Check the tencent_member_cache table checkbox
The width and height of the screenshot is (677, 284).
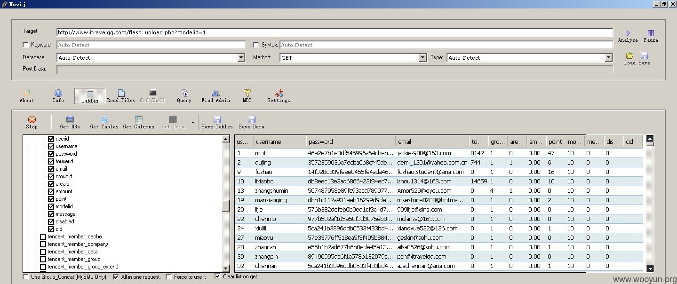[x=43, y=237]
